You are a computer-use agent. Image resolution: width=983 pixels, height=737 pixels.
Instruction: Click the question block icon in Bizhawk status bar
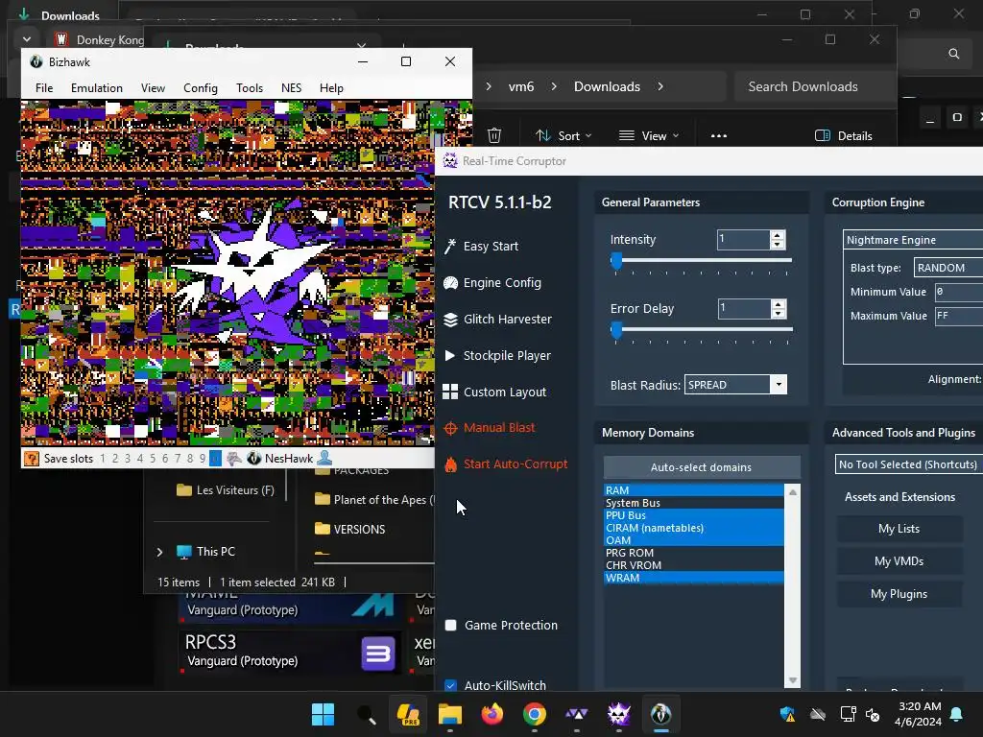coord(32,459)
